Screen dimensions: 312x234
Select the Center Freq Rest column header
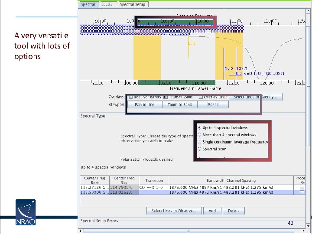coord(95,180)
